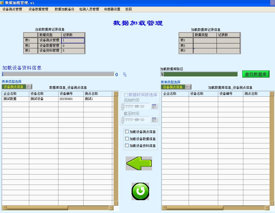Image resolution: width=275 pixels, height=213 pixels.
Task: Check the 加载设备资料信息 checkbox
Action: click(x=127, y=146)
